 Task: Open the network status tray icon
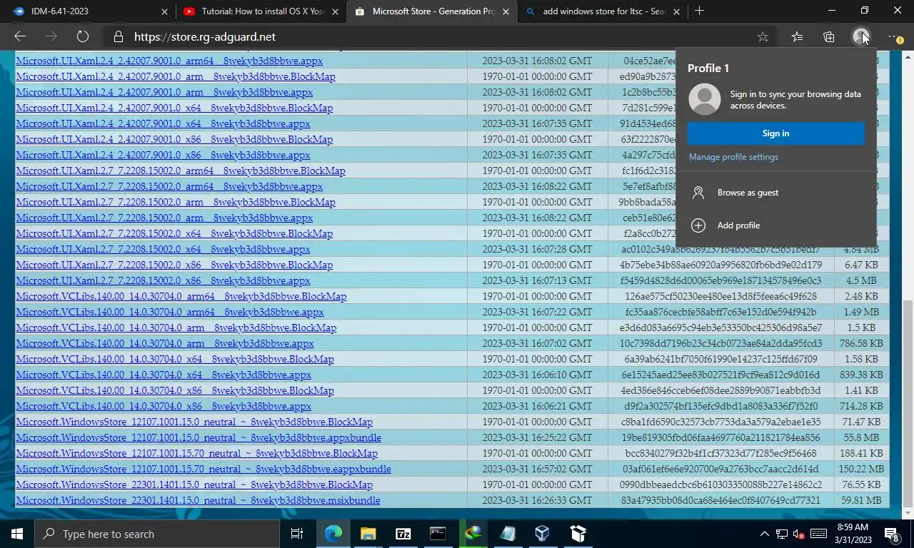[x=782, y=534]
